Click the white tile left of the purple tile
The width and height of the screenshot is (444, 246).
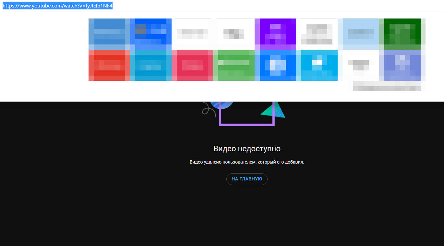[234, 34]
